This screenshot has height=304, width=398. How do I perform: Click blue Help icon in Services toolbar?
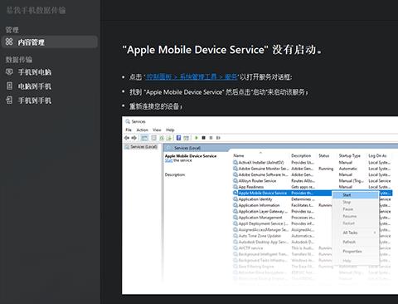tap(178, 138)
